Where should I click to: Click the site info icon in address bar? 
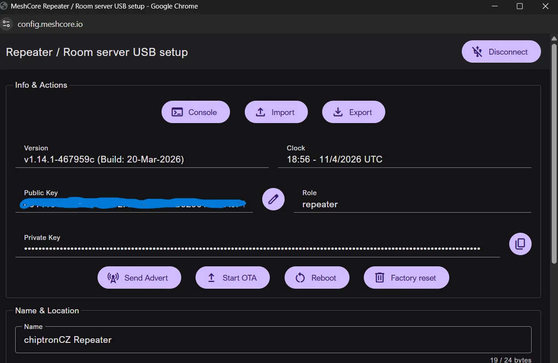[6, 24]
